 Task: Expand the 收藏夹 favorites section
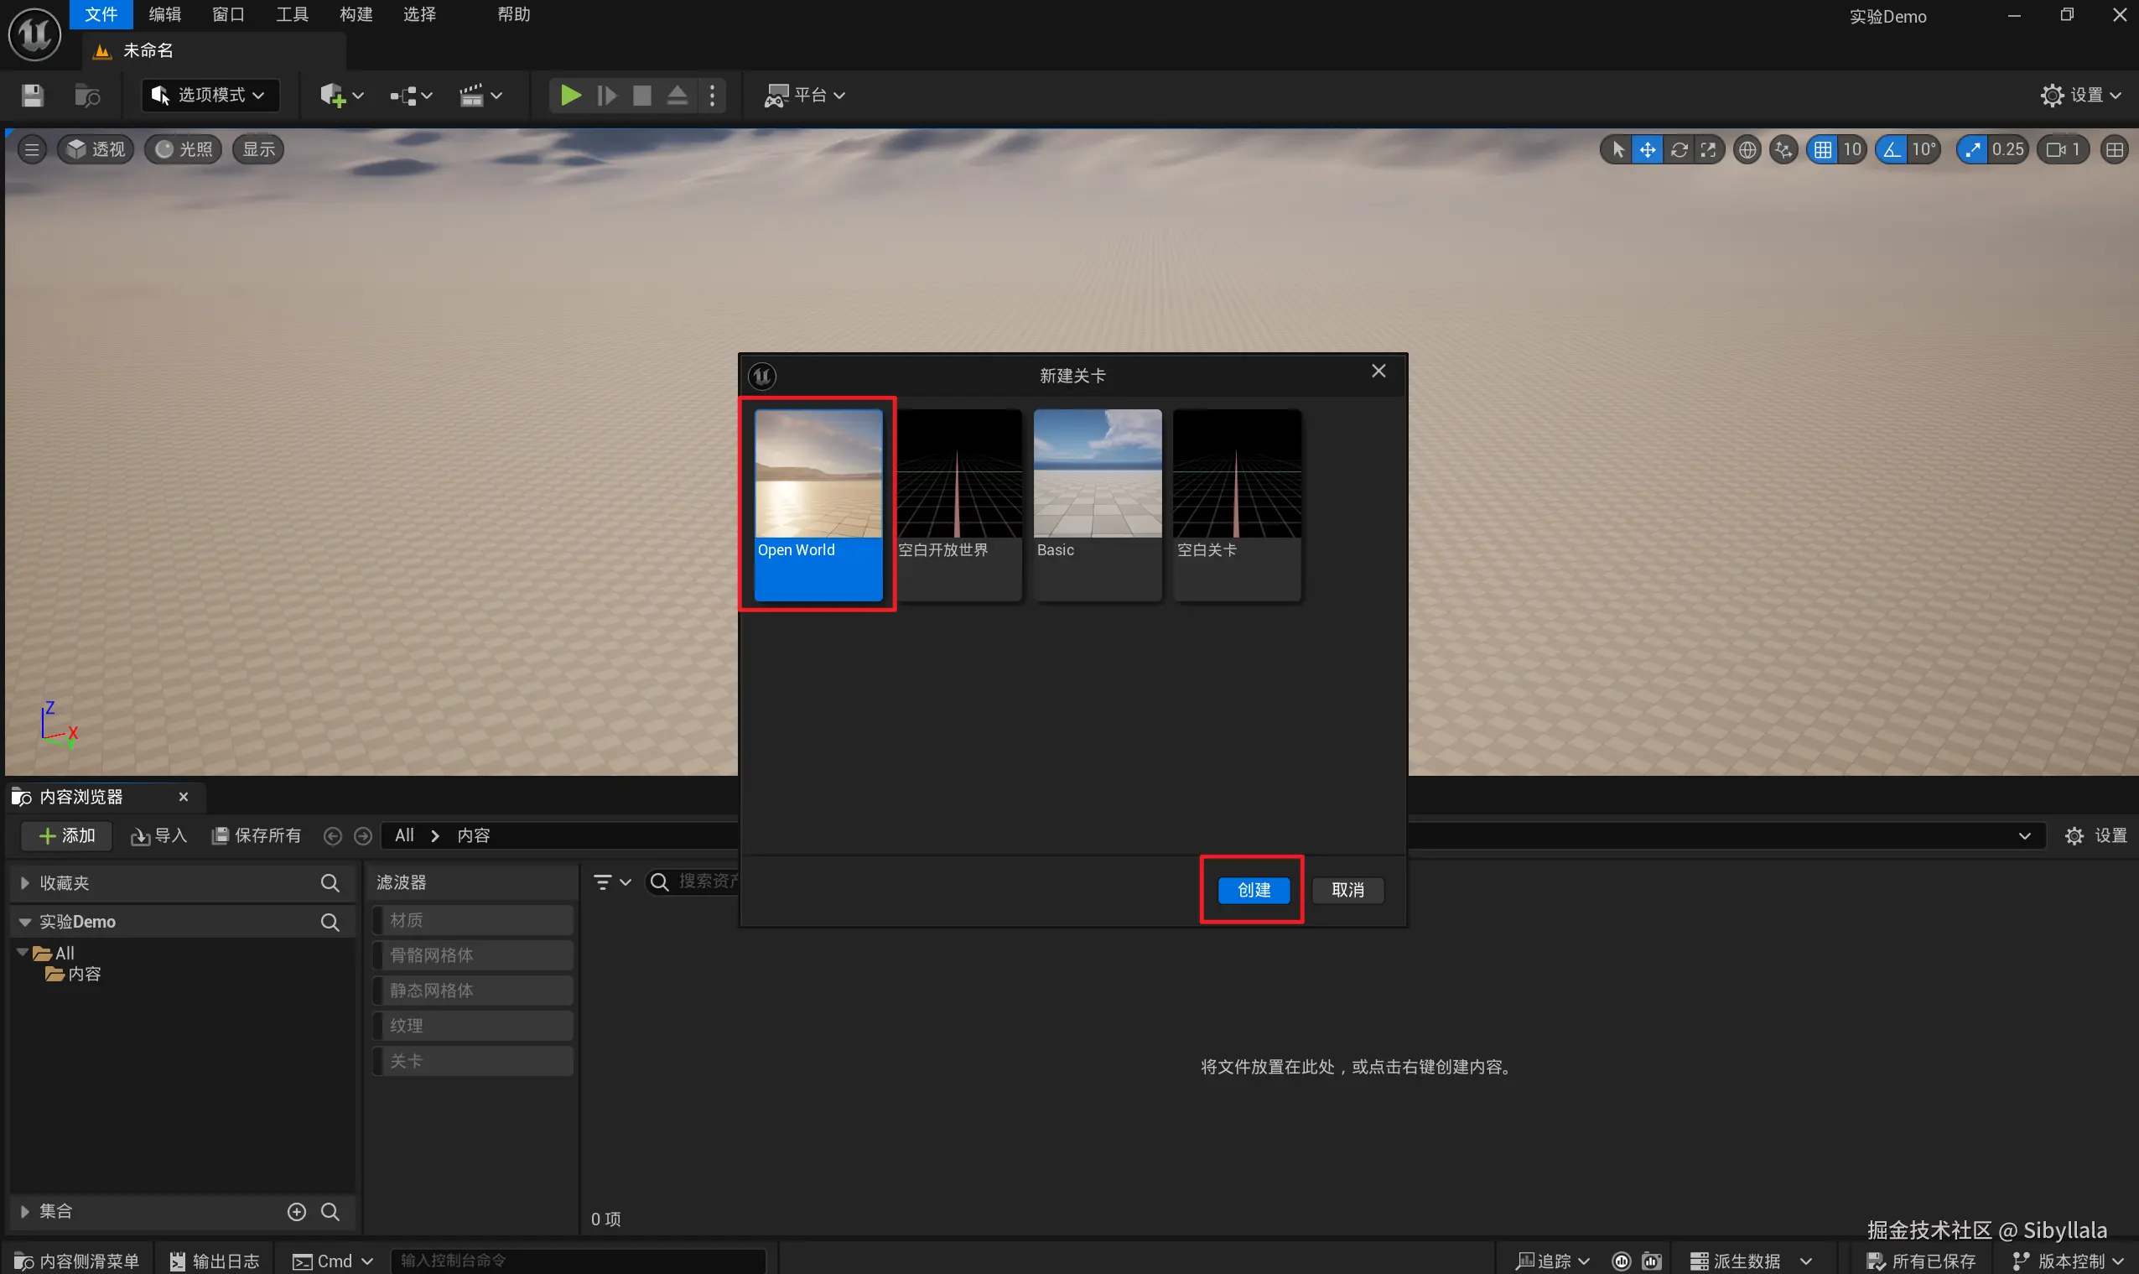coord(25,882)
